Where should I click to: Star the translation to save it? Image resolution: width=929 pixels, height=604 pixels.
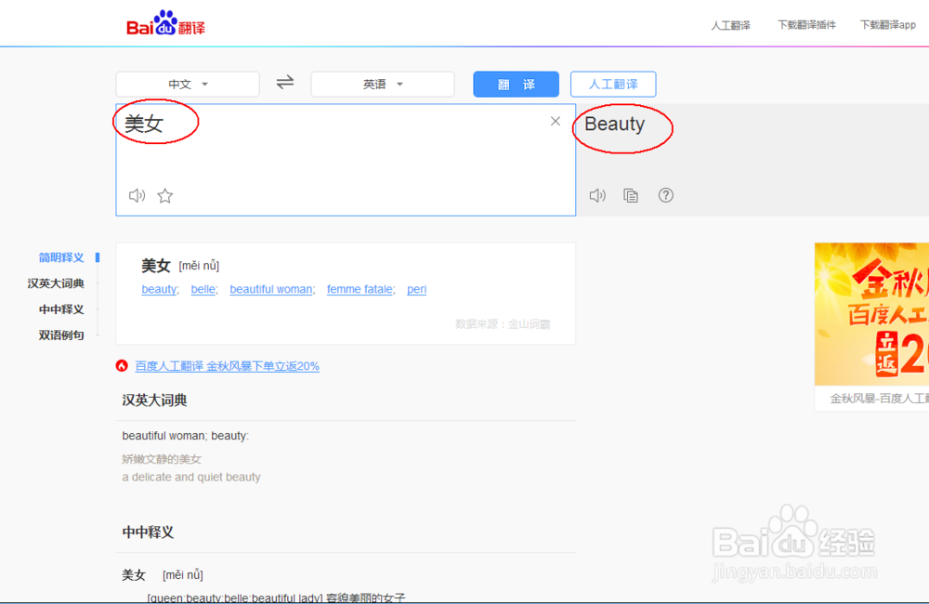[164, 195]
